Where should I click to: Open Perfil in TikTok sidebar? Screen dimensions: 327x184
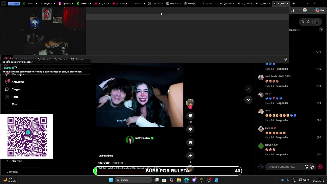pos(15,97)
